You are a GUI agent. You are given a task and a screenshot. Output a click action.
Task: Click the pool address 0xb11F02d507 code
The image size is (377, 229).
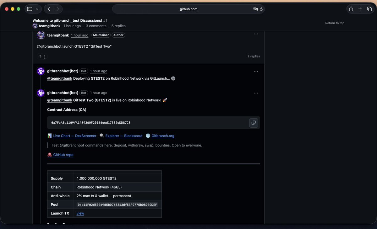(117, 205)
